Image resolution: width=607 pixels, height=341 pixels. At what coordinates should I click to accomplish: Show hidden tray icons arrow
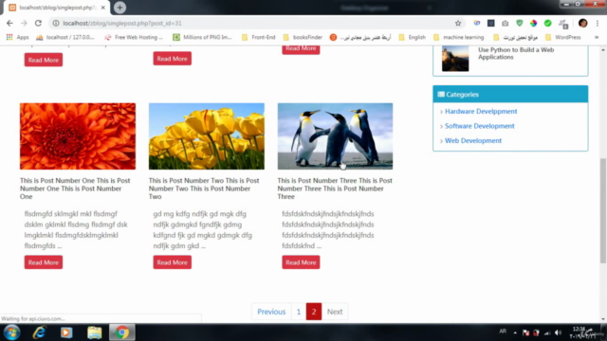tap(515, 332)
